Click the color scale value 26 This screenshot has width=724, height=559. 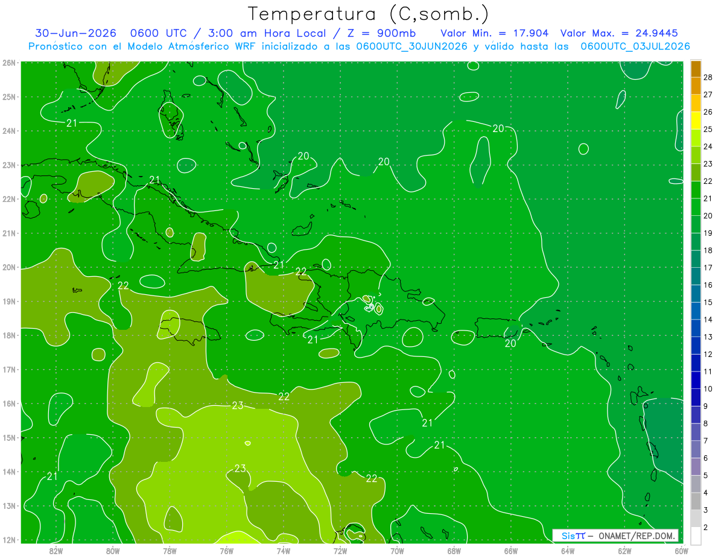click(x=708, y=112)
